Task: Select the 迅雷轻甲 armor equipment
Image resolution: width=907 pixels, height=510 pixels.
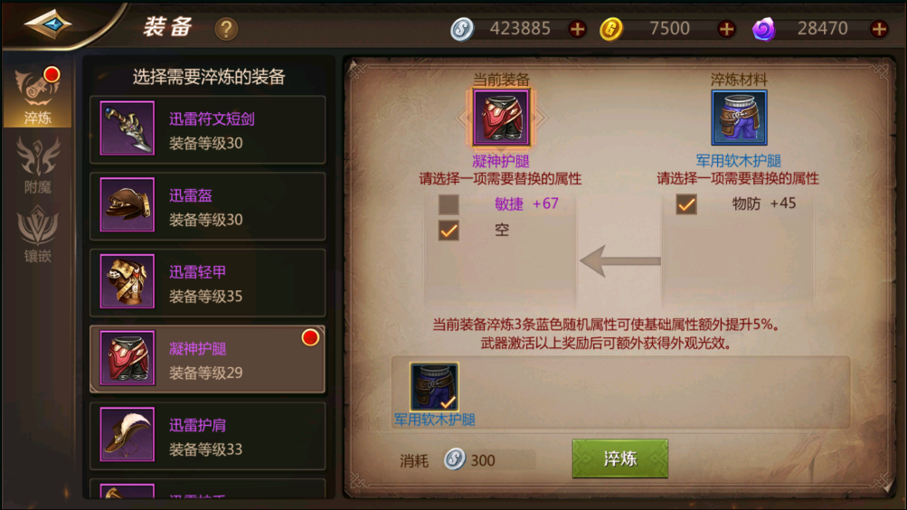Action: click(x=208, y=283)
